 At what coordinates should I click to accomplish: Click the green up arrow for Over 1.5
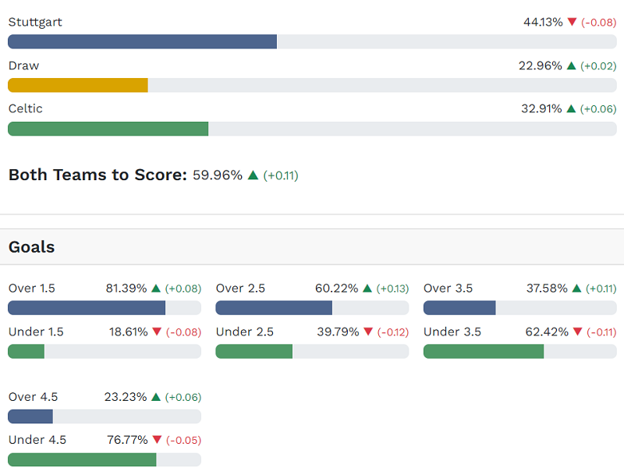[156, 288]
